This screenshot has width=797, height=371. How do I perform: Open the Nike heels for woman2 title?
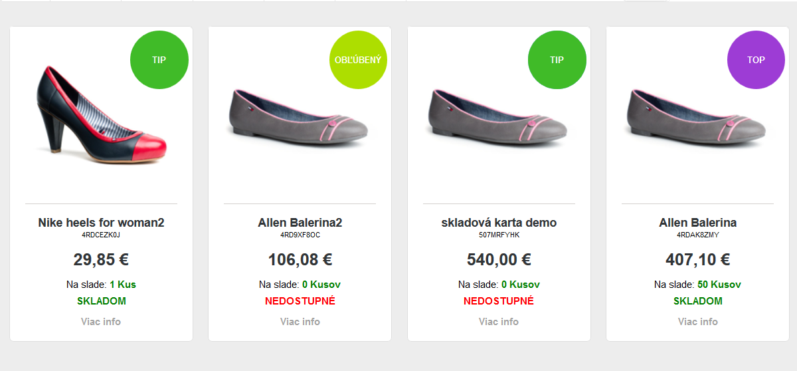[101, 223]
